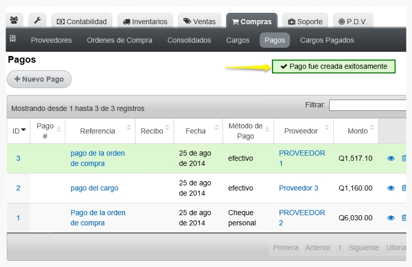Screen dimensions: 412x267
Task: Click the Q6,030.00 amount cell
Action: (355, 218)
